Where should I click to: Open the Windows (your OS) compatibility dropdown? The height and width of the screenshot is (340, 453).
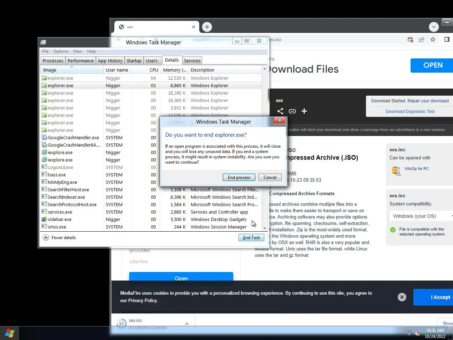[421, 216]
